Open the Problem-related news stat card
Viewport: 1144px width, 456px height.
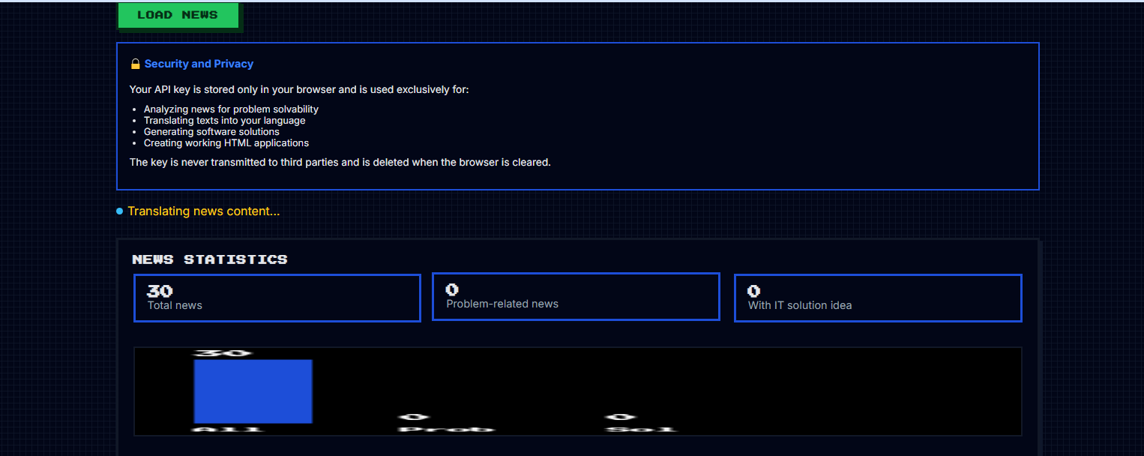[x=576, y=297]
